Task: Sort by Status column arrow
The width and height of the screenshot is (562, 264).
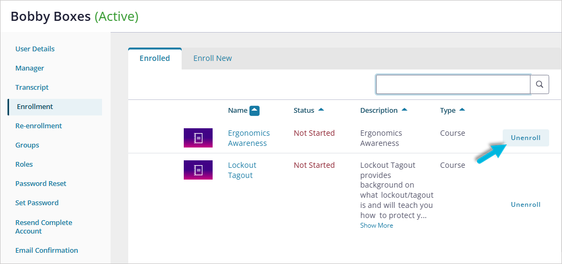Action: 321,110
